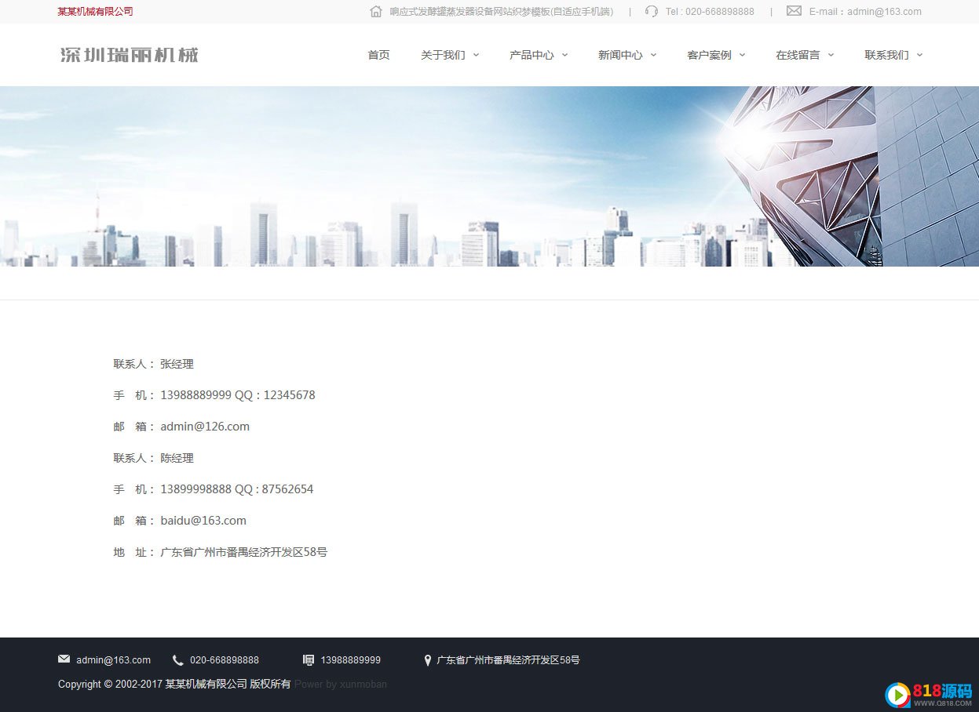Click the 818源码 watermark logo
Image resolution: width=979 pixels, height=712 pixels.
pos(930,694)
